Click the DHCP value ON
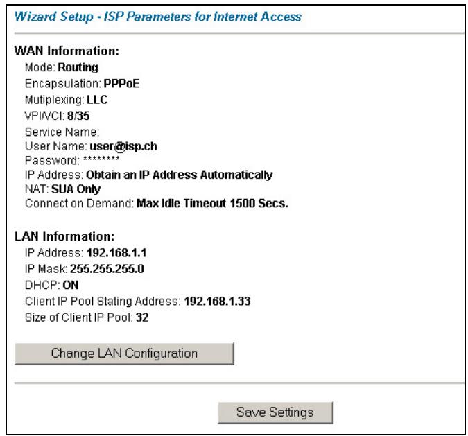This screenshot has width=468, height=436. (x=71, y=286)
